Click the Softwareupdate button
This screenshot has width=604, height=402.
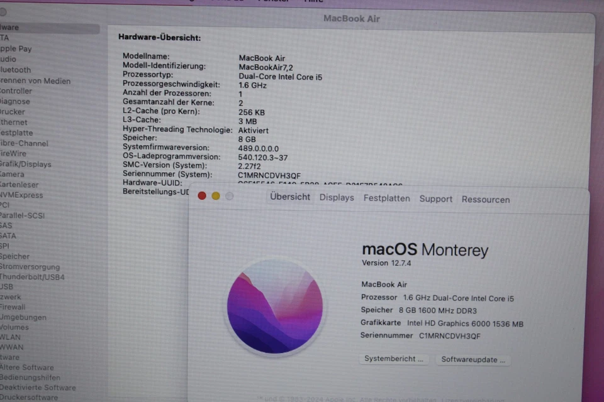click(x=472, y=359)
